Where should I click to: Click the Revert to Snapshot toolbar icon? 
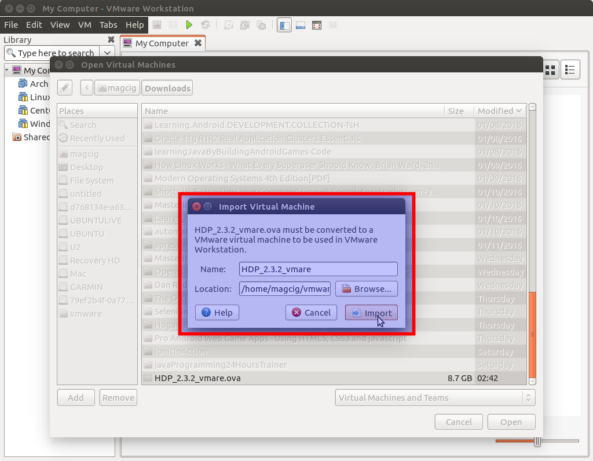(x=245, y=25)
